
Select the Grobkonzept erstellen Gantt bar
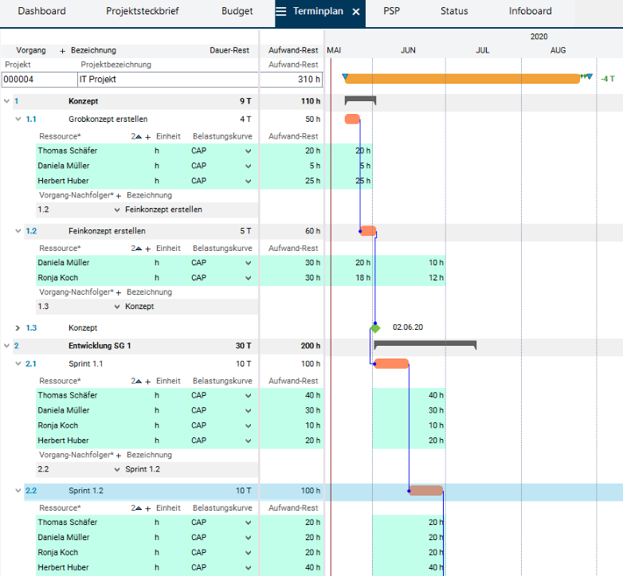tap(352, 120)
